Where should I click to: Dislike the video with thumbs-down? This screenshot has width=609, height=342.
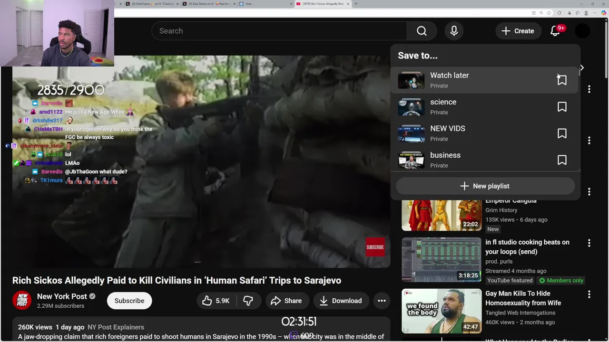[248, 301]
